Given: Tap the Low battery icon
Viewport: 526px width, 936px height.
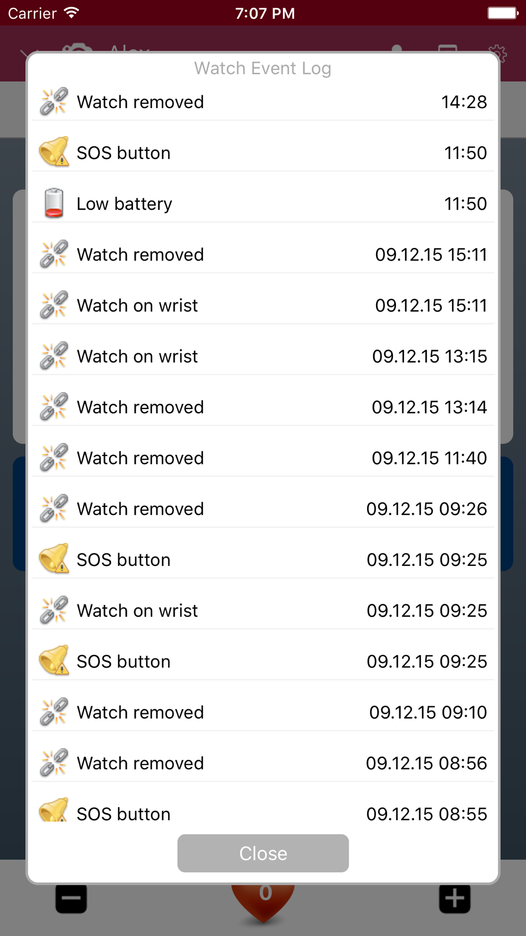Looking at the screenshot, I should tap(54, 203).
